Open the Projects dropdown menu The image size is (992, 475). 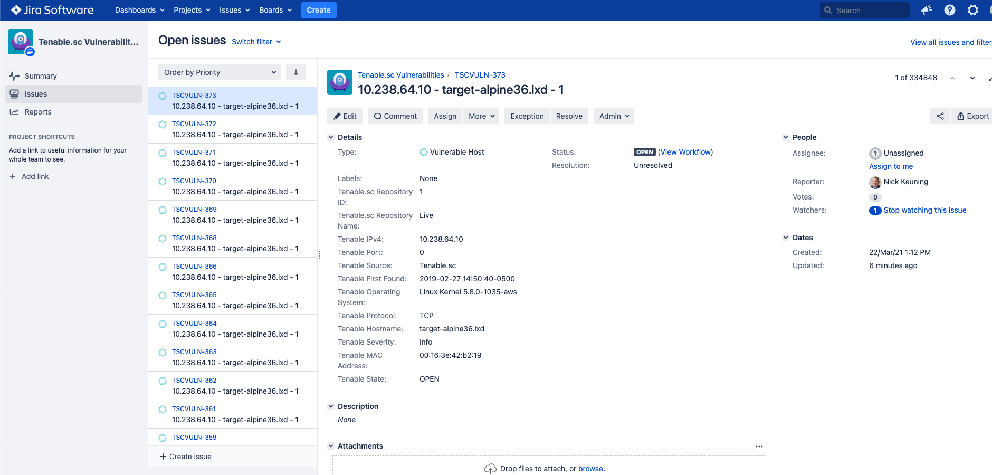(x=192, y=10)
